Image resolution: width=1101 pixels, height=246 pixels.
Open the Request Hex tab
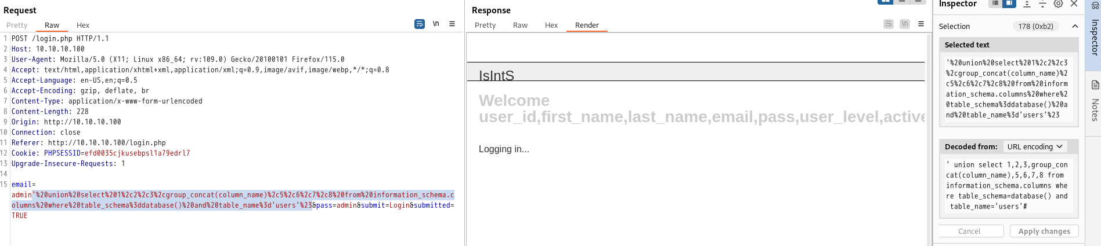(83, 25)
